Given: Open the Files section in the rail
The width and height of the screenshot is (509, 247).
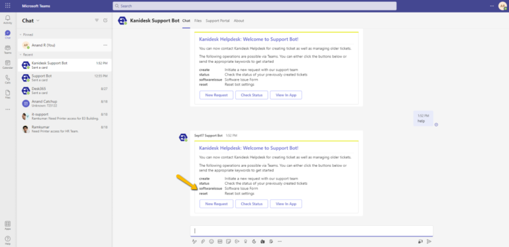Looking at the screenshot, I should 7,94.
